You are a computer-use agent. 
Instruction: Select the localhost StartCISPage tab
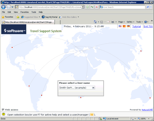[x=28, y=22]
